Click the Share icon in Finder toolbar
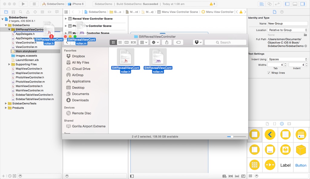 [x=167, y=42]
